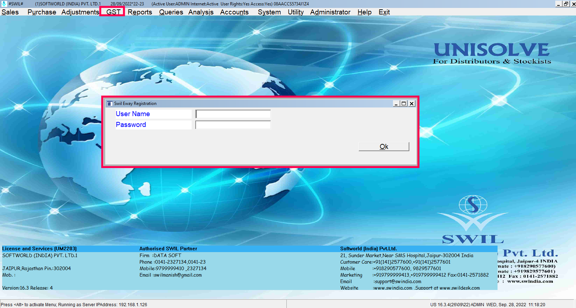Open the Purchase menu
The width and height of the screenshot is (576, 308).
(42, 12)
